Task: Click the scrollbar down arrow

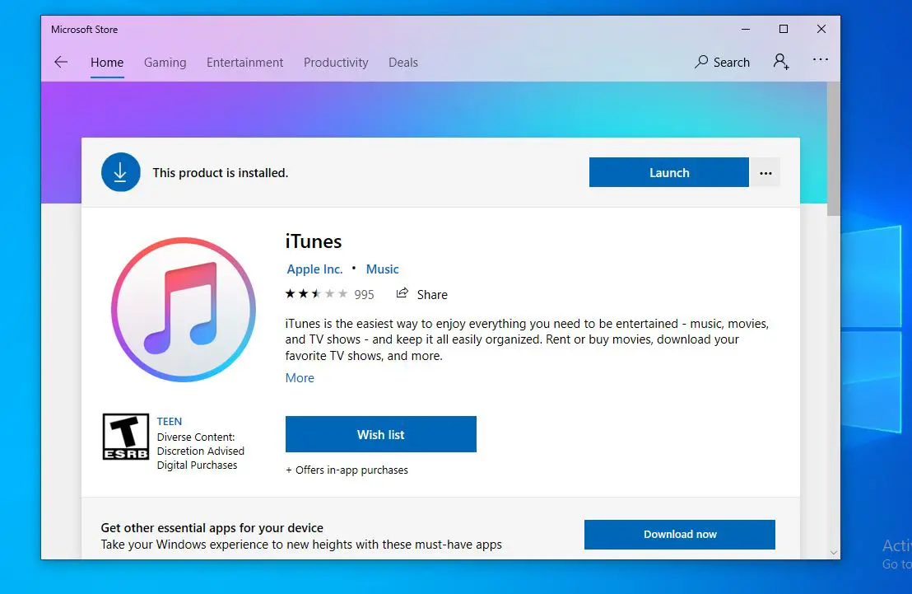Action: [834, 553]
